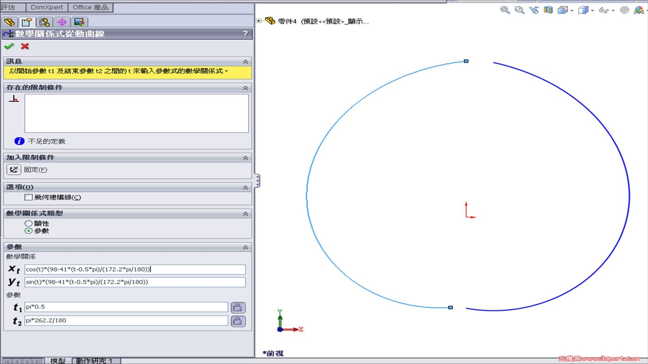Screen dimensions: 648x364
Task: Click the View Orientation cube icon
Action: tap(562, 10)
